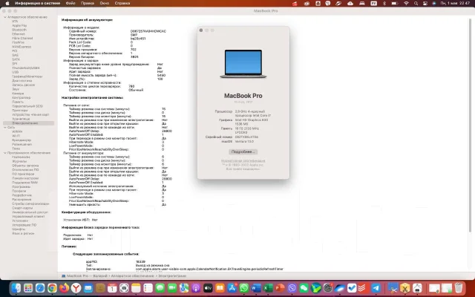Click the Подробнее... button

tap(243, 151)
